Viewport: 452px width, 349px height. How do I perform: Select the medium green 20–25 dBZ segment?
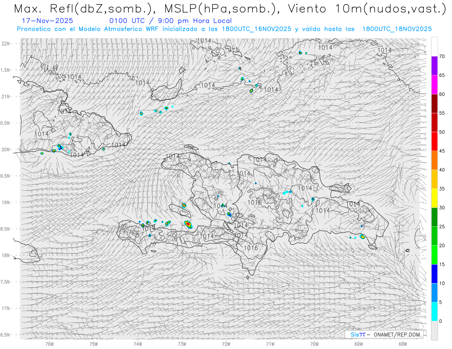434,236
